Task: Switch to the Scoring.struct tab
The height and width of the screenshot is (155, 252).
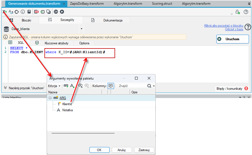Action: pyautogui.click(x=162, y=4)
